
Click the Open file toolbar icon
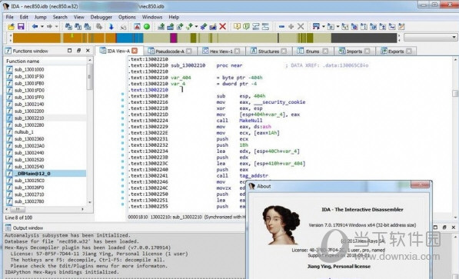point(11,27)
